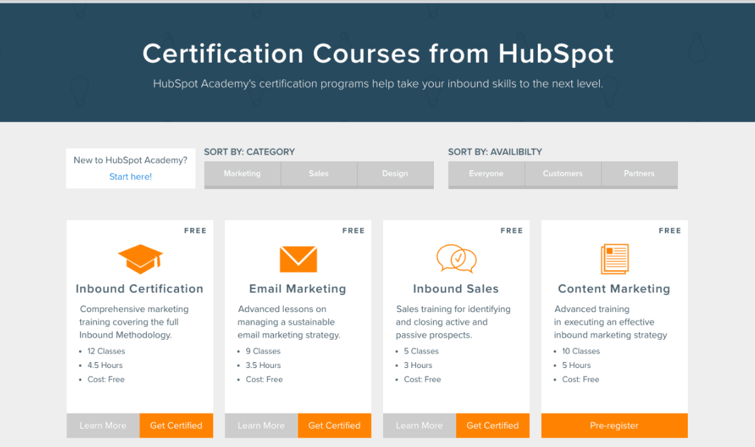Image resolution: width=755 pixels, height=447 pixels.
Task: Click the Inbound Sales chat bubbles icon
Action: pyautogui.click(x=456, y=259)
